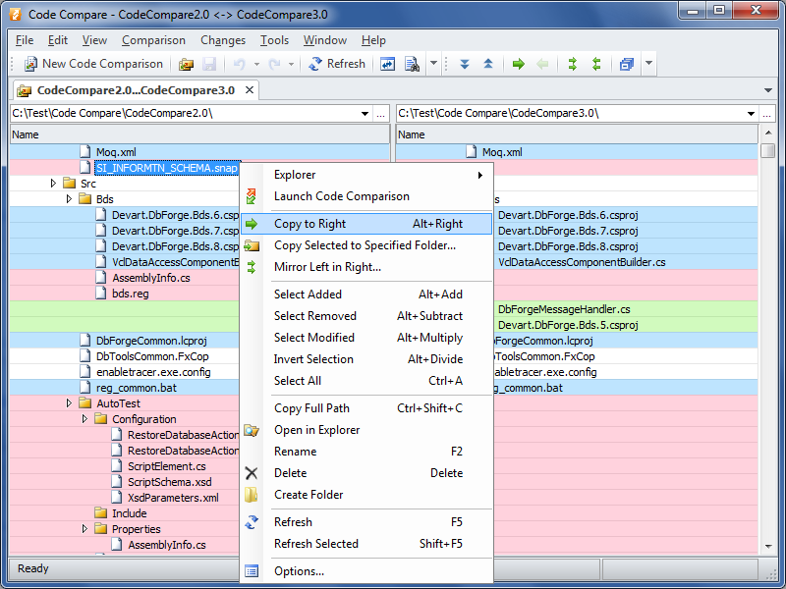
Task: Click the left pane Name column header
Action: (199, 134)
